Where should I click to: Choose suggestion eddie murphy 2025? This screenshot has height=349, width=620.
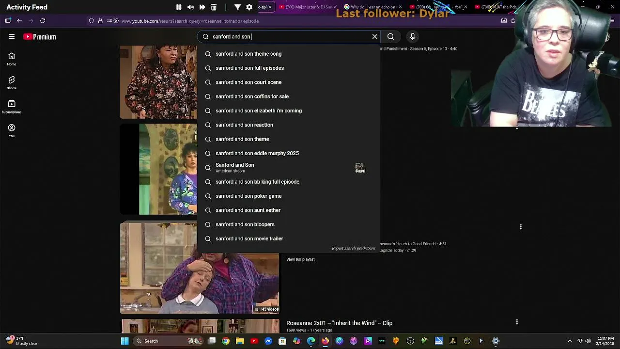pos(289,153)
